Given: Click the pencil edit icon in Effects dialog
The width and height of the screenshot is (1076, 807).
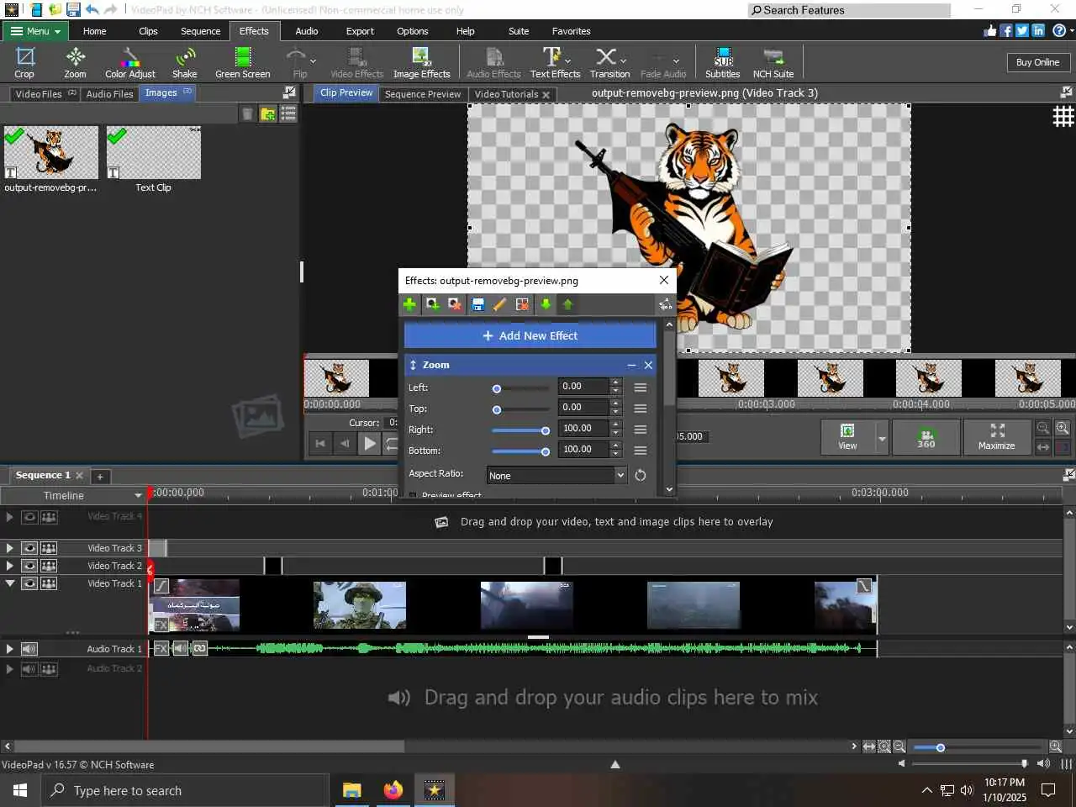Looking at the screenshot, I should [x=499, y=304].
